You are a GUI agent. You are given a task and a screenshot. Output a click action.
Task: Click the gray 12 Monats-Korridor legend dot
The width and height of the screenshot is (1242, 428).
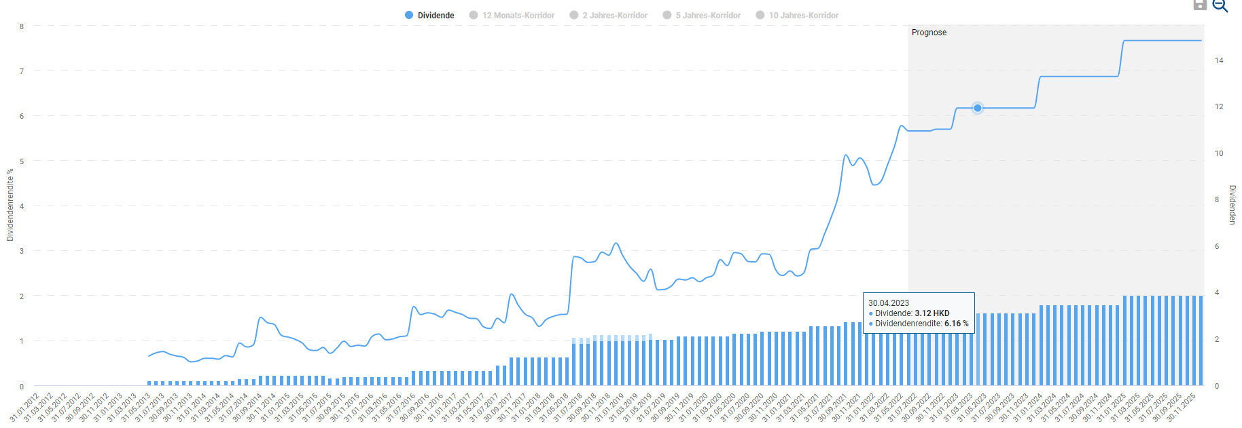pyautogui.click(x=474, y=15)
